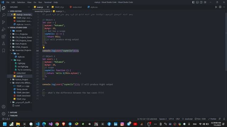This screenshot has width=227, height=127.
Task: Open Windows Start menu
Action: tap(5, 124)
